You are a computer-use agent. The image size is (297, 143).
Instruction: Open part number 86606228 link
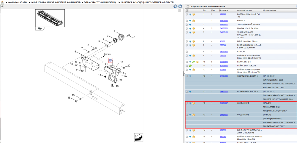click(224, 21)
